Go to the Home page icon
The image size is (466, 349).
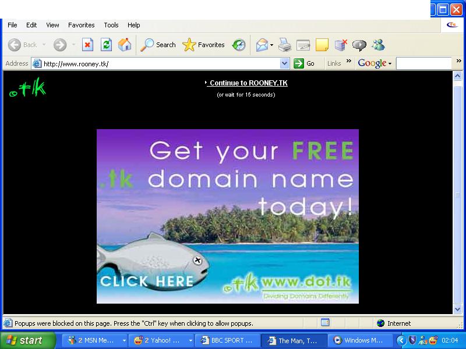point(125,45)
